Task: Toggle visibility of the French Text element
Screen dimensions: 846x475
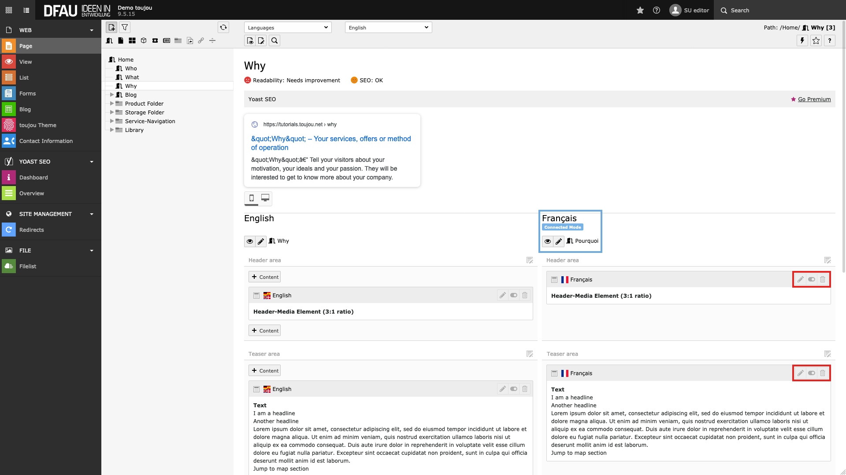Action: point(812,373)
